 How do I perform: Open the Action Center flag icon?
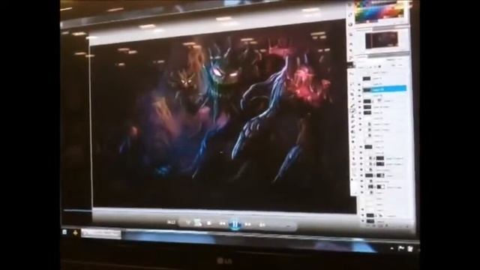pos(400,248)
